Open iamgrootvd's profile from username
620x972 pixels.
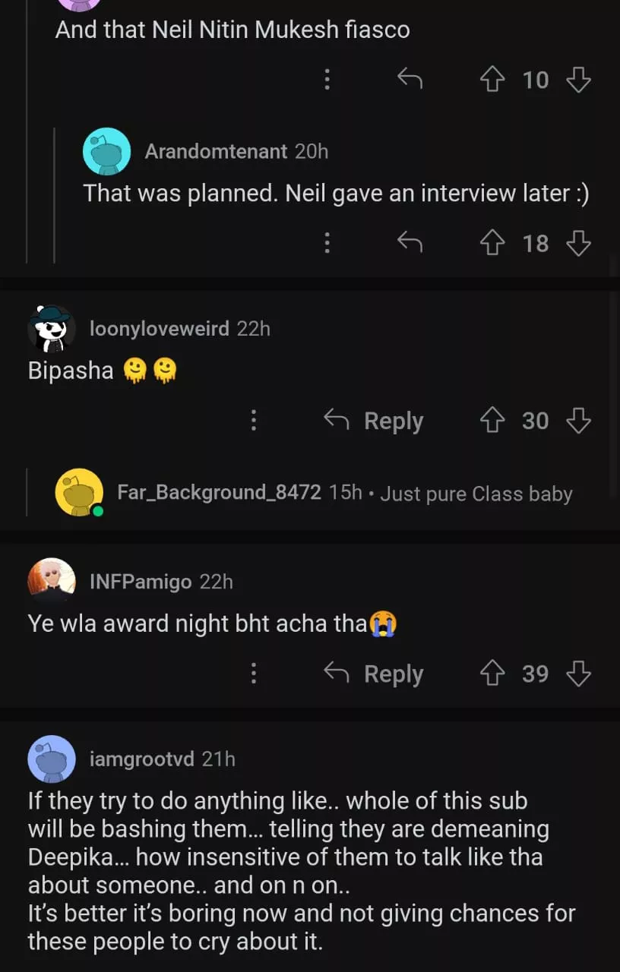point(142,759)
